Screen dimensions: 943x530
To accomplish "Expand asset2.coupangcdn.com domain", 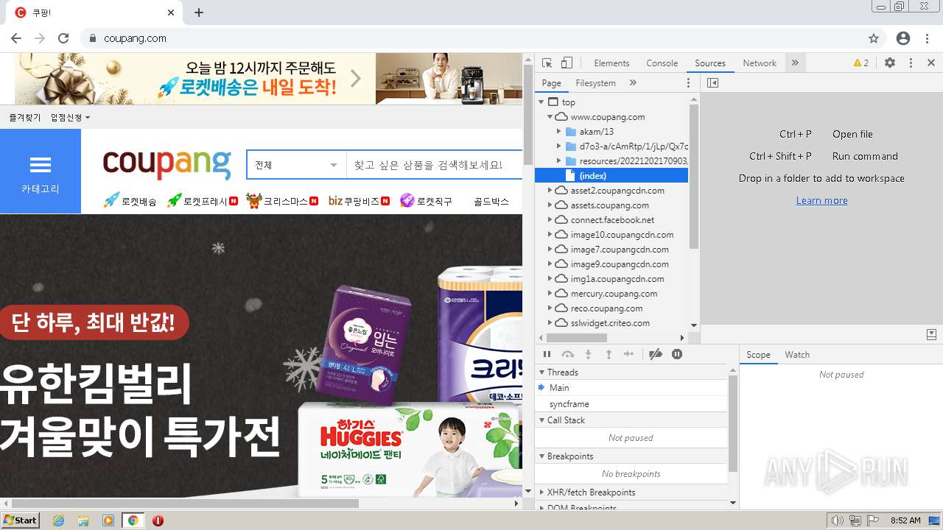I will coord(550,191).
